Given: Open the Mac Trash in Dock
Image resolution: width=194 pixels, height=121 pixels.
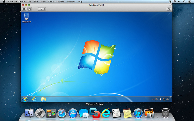Looking at the screenshot, I should 166,113.
